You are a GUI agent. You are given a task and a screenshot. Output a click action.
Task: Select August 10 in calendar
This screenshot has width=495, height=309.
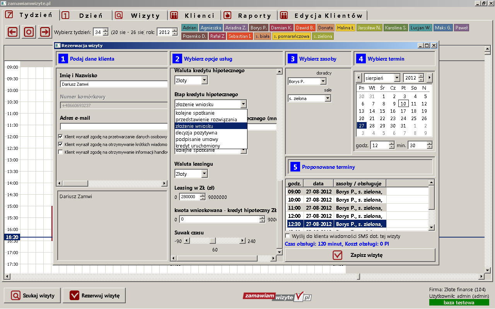[403, 104]
